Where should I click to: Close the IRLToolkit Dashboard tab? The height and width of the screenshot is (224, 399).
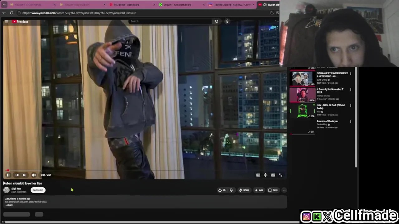(x=154, y=5)
